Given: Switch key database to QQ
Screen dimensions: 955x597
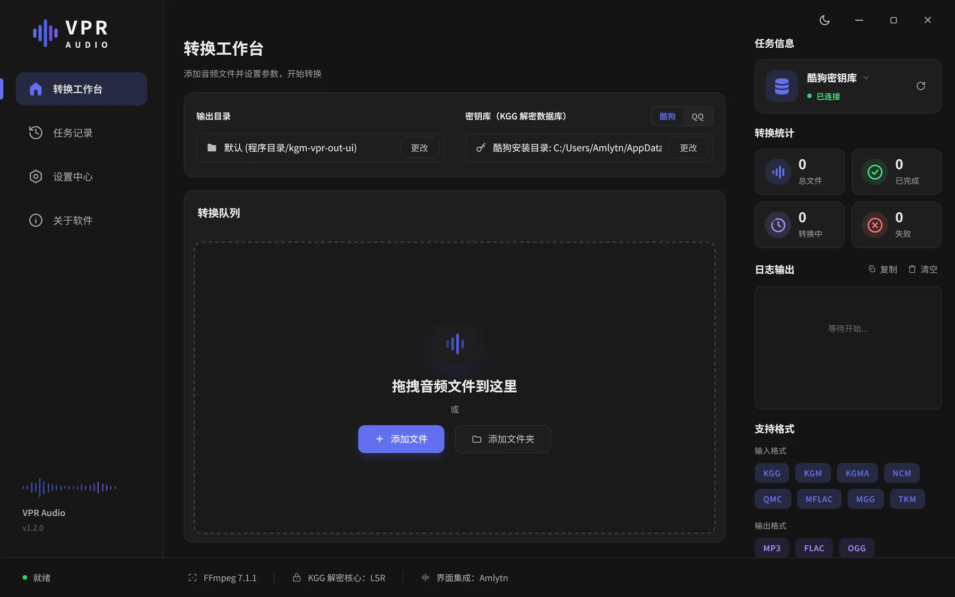Looking at the screenshot, I should [x=697, y=116].
